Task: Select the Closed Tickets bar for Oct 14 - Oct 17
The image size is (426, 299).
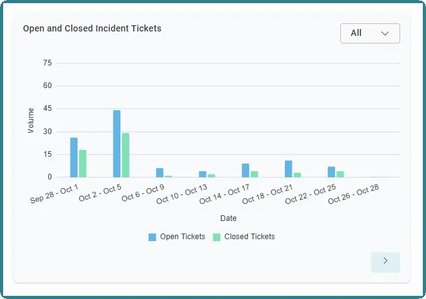Action: coord(255,174)
